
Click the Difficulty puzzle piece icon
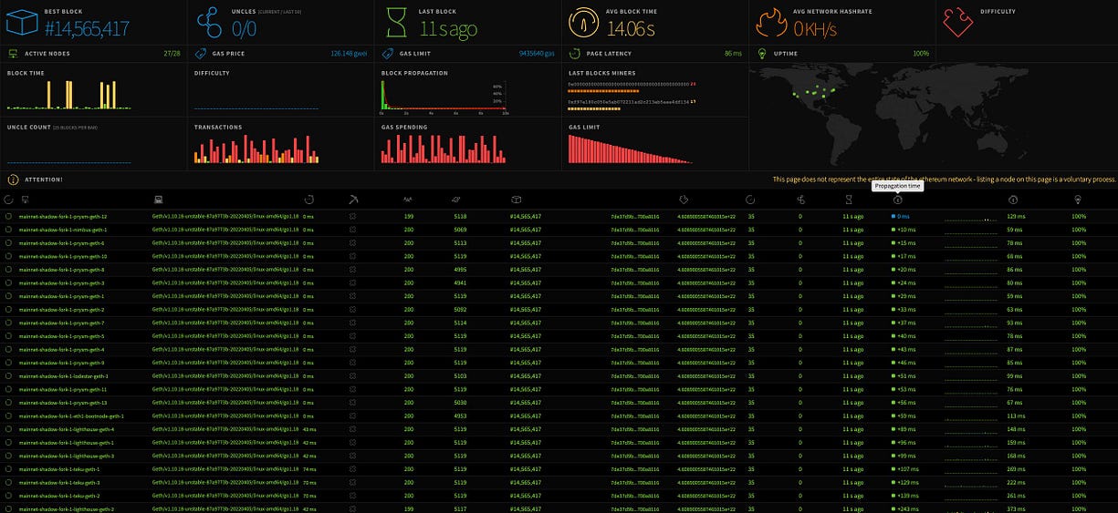(x=958, y=22)
